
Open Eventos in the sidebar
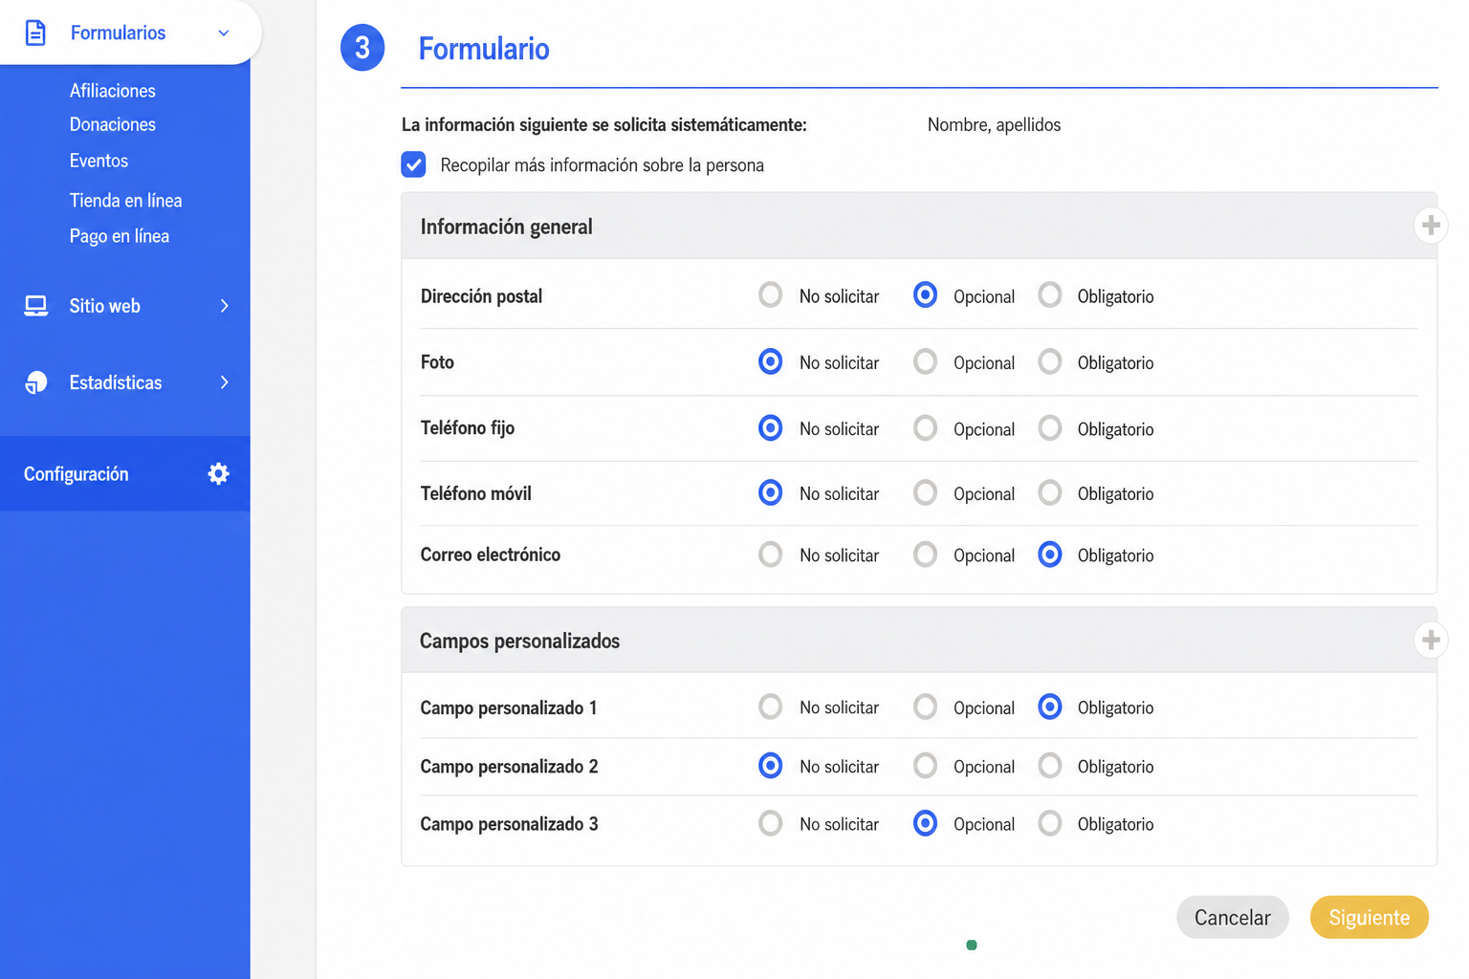[x=99, y=161]
